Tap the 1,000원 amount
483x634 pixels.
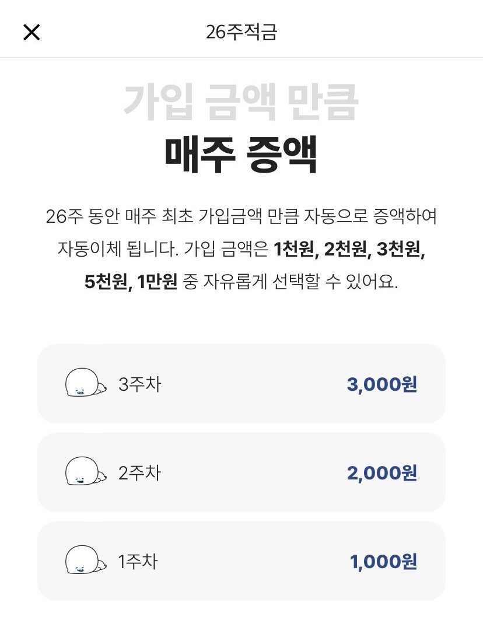383,561
